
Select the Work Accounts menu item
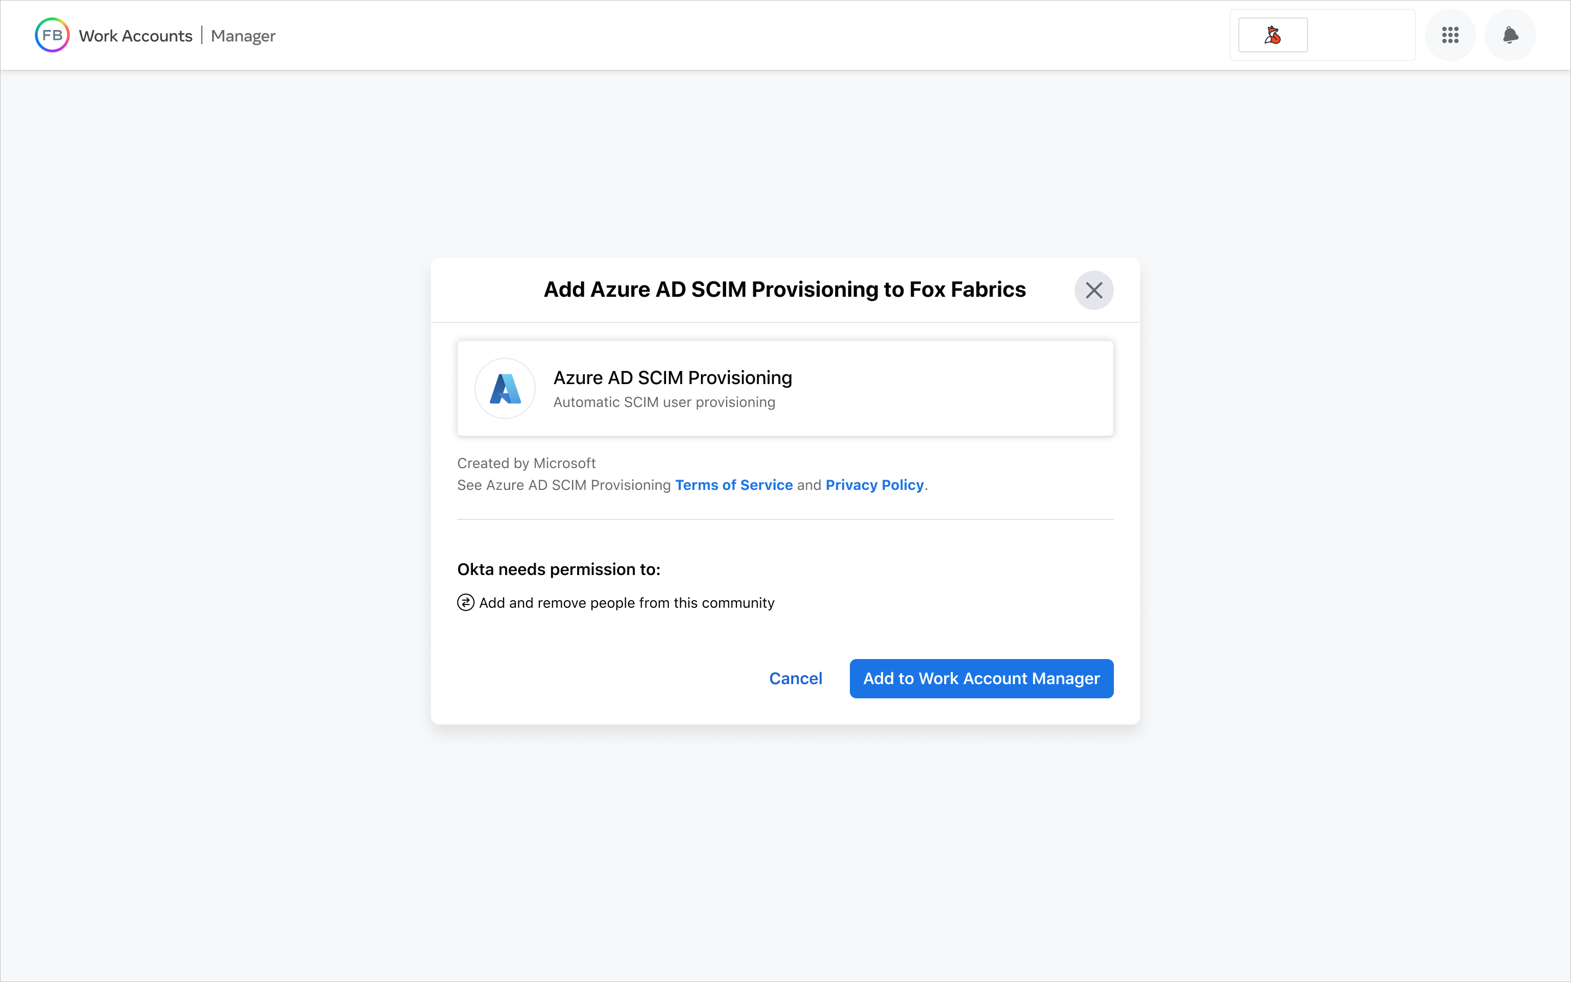click(x=137, y=35)
